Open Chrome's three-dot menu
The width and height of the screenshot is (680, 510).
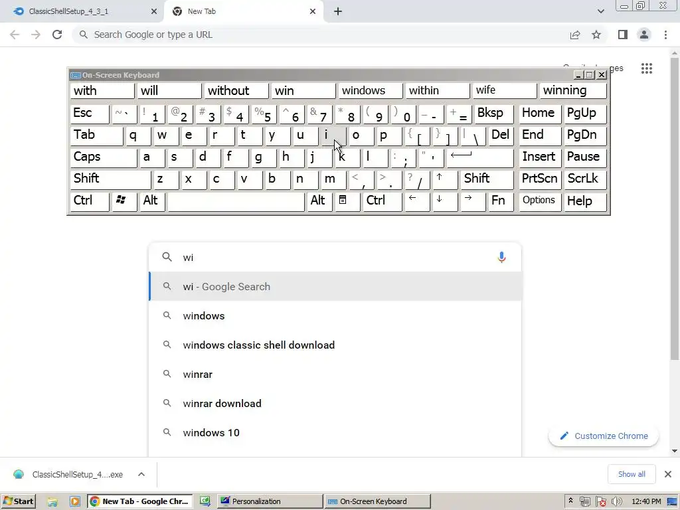[665, 35]
